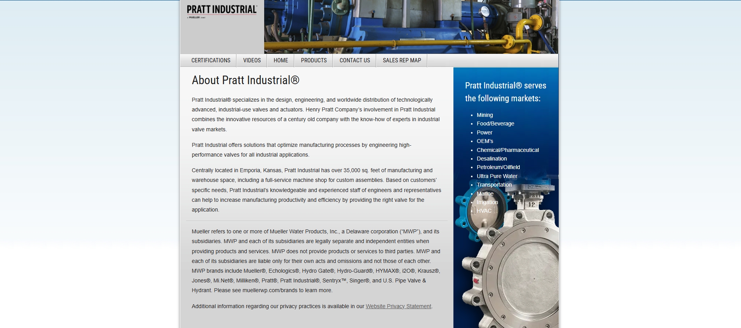The width and height of the screenshot is (741, 328).
Task: Click the sidebar heading about markets served
Action: (x=505, y=92)
